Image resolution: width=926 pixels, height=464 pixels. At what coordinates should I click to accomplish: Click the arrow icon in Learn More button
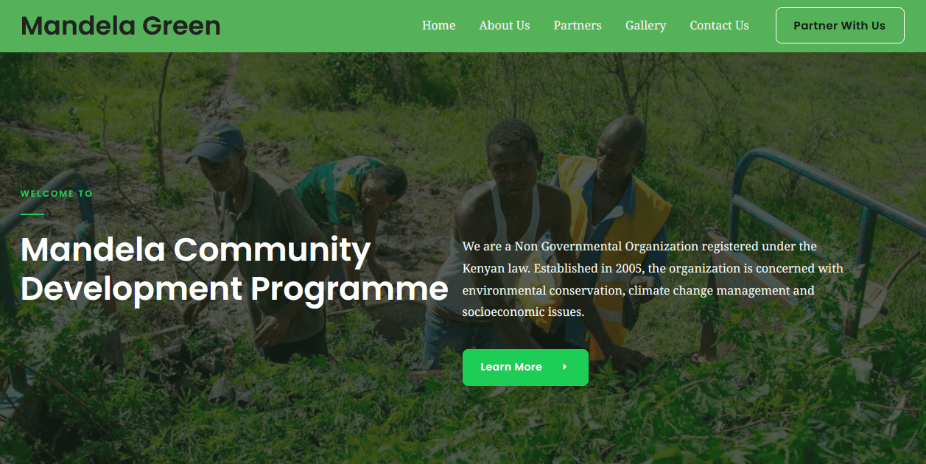(564, 367)
